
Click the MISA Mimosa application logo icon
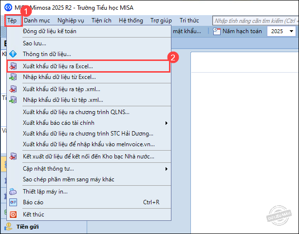point(8,7)
